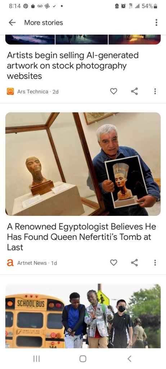Tap the Android navigation back button

coord(129,359)
